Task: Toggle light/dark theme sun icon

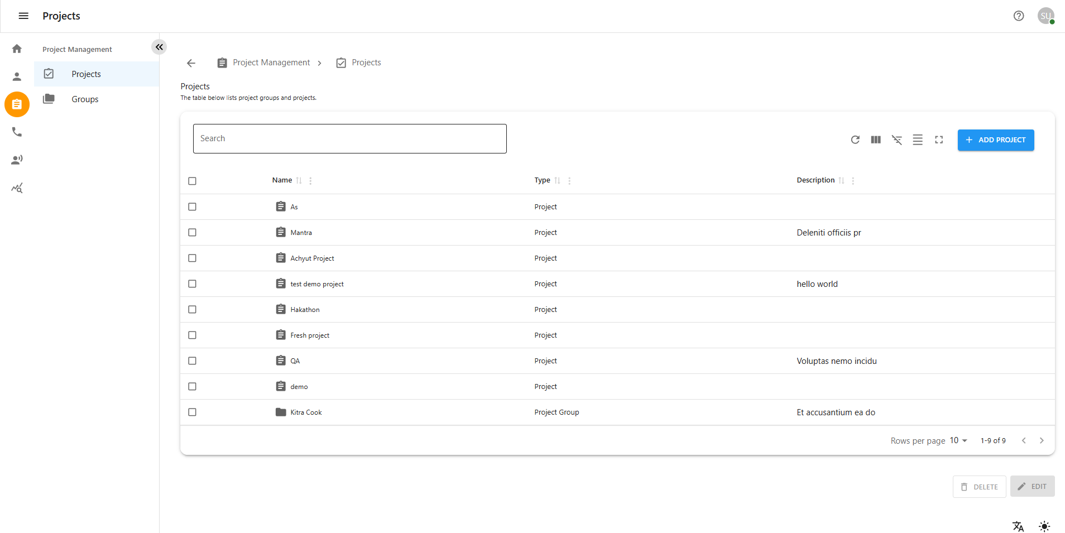Action: coord(1044,526)
